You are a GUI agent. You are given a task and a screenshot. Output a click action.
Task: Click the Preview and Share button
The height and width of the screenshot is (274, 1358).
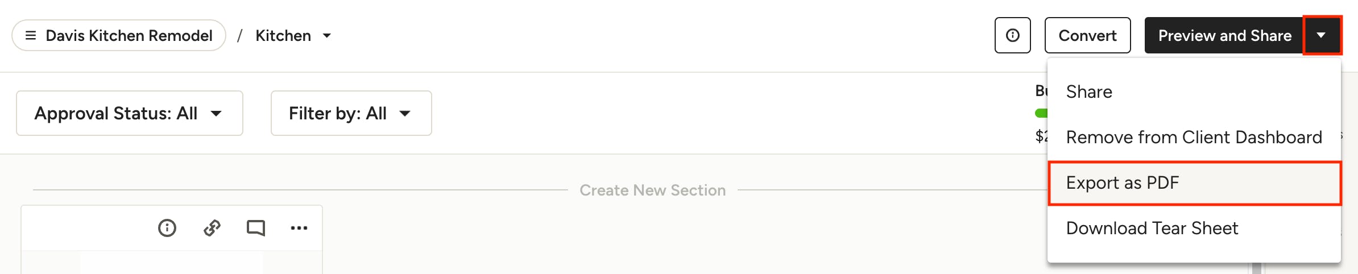pyautogui.click(x=1224, y=35)
